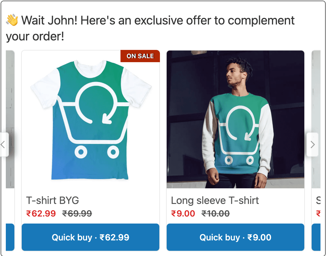Open the T-shirt BYG product image
This screenshot has width=326, height=256.
(x=91, y=119)
